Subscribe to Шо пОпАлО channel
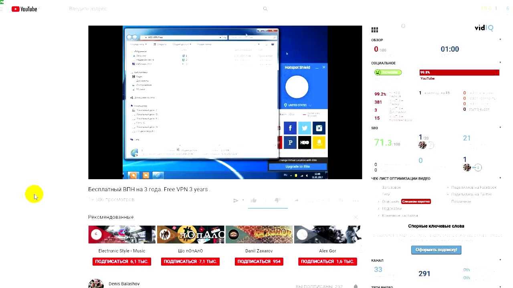513x288 pixels. pos(190,262)
